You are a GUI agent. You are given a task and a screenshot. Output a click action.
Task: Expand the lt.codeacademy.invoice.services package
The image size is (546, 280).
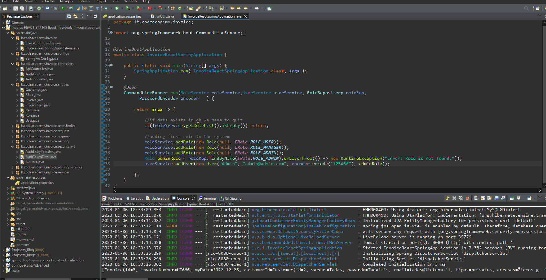pyautogui.click(x=13, y=172)
